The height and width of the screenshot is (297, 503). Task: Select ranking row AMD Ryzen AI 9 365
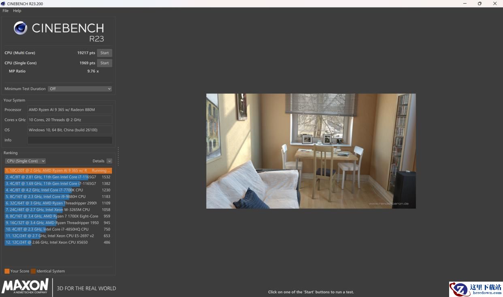[58, 171]
